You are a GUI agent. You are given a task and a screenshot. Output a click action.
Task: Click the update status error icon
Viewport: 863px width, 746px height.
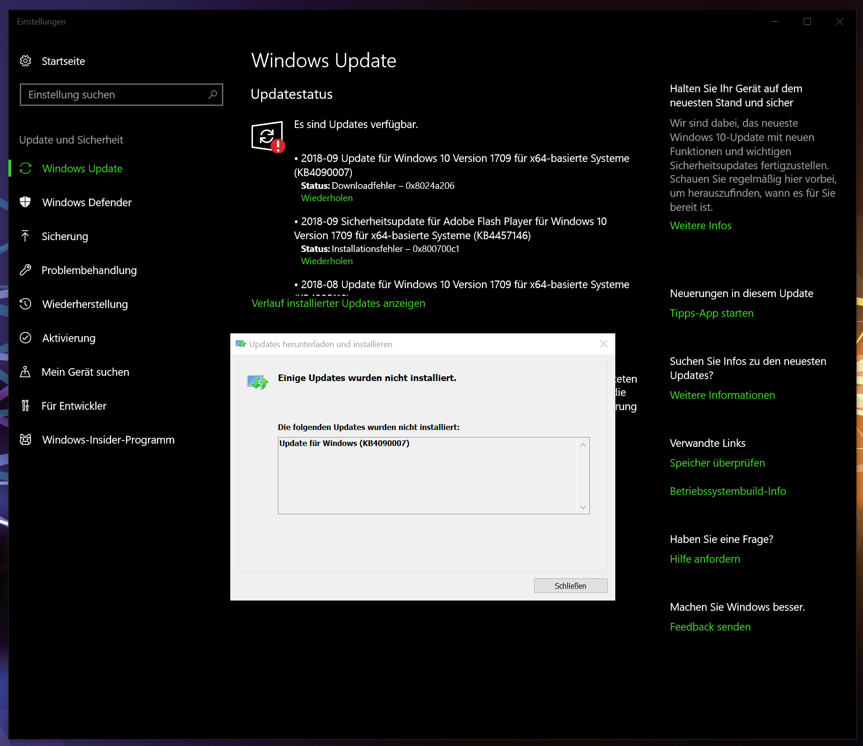pyautogui.click(x=268, y=137)
